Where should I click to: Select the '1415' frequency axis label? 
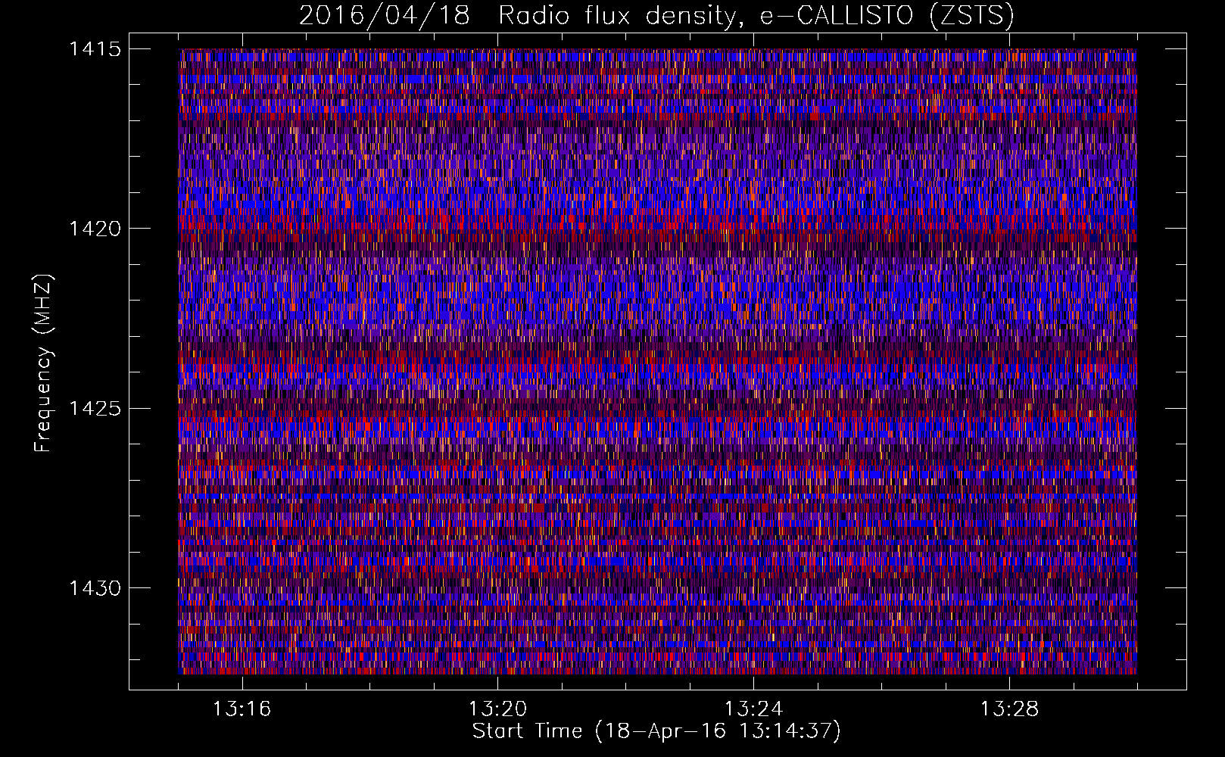(x=95, y=49)
